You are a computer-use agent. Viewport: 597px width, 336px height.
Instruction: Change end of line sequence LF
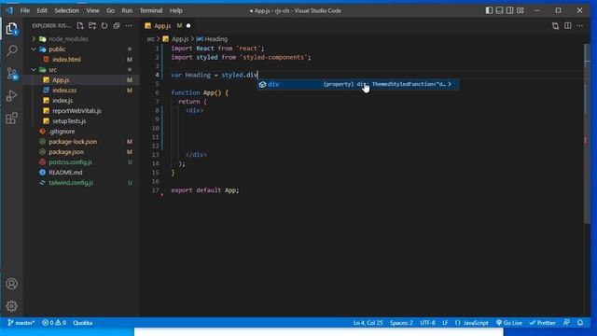click(445, 323)
